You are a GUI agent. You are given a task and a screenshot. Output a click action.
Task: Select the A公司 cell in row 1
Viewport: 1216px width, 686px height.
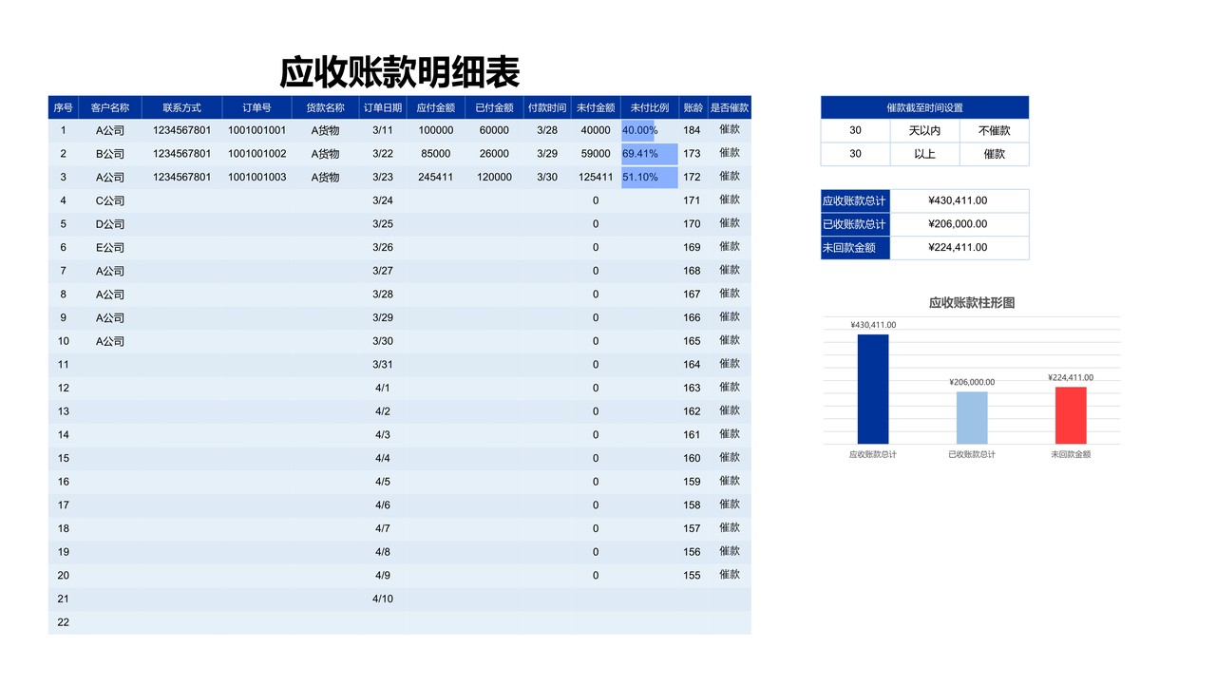108,130
